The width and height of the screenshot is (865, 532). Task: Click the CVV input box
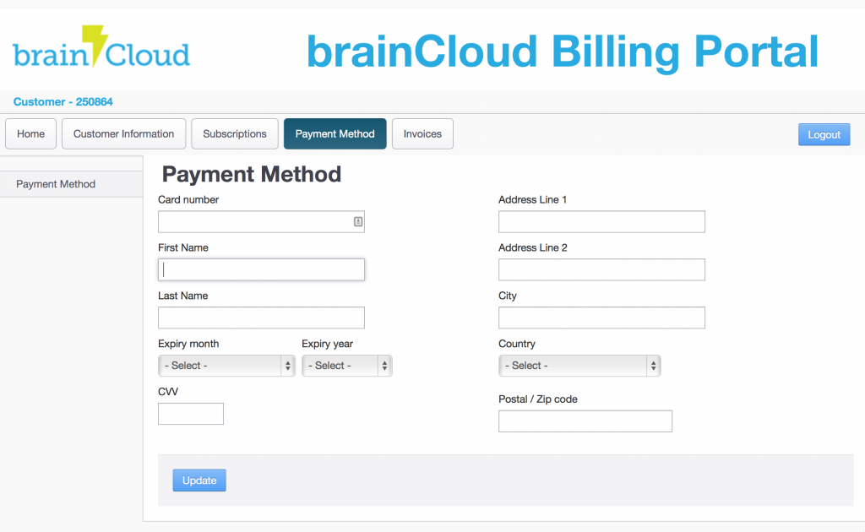191,414
